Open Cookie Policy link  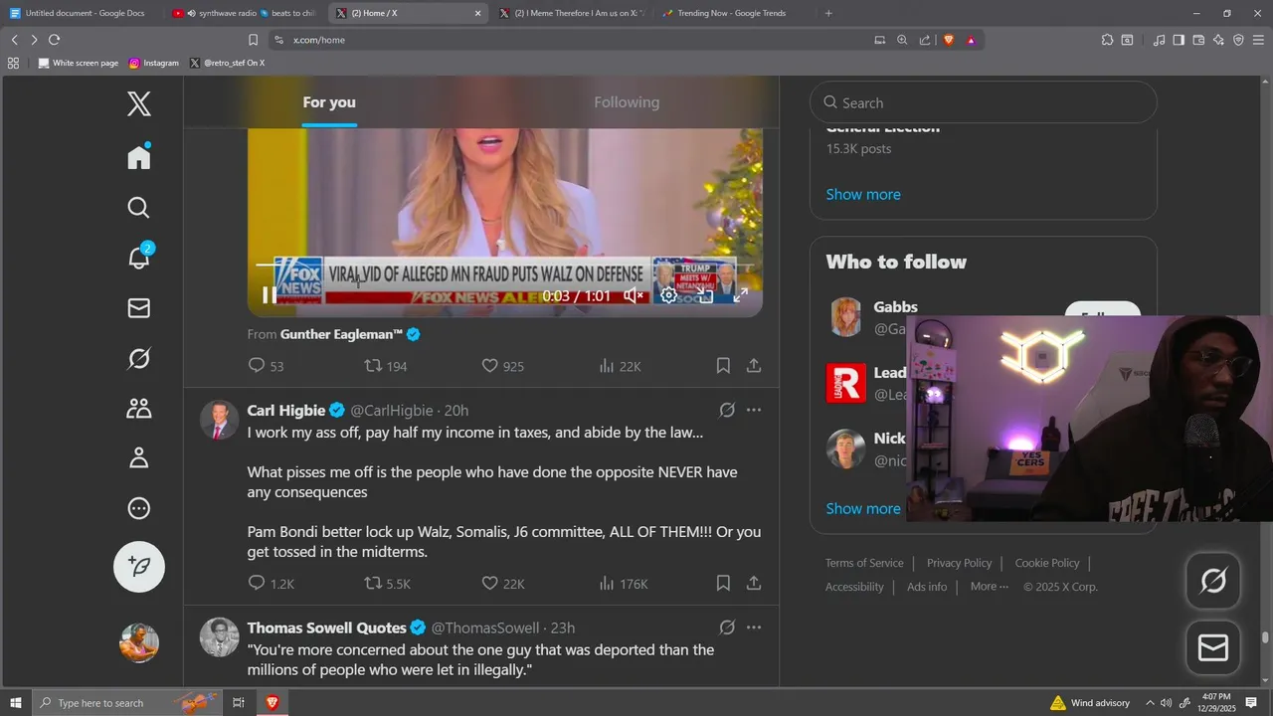coord(1047,563)
